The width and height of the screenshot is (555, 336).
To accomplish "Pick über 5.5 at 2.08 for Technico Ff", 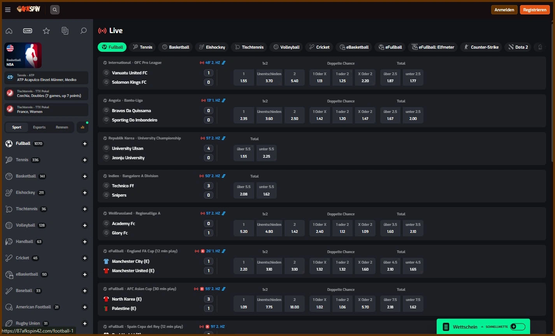I will point(244,190).
